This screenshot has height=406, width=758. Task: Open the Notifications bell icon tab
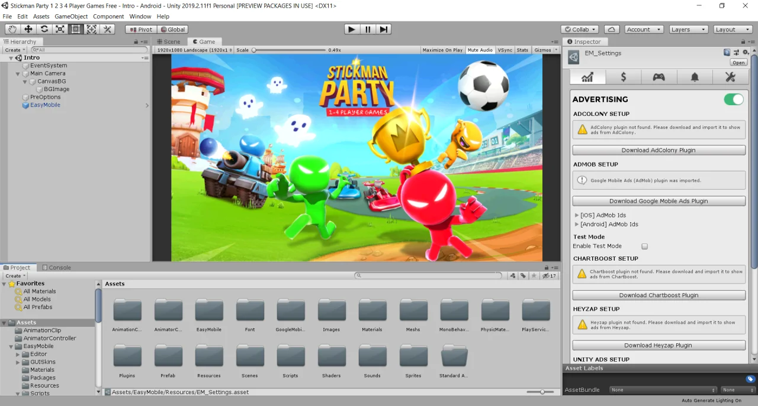pos(695,77)
